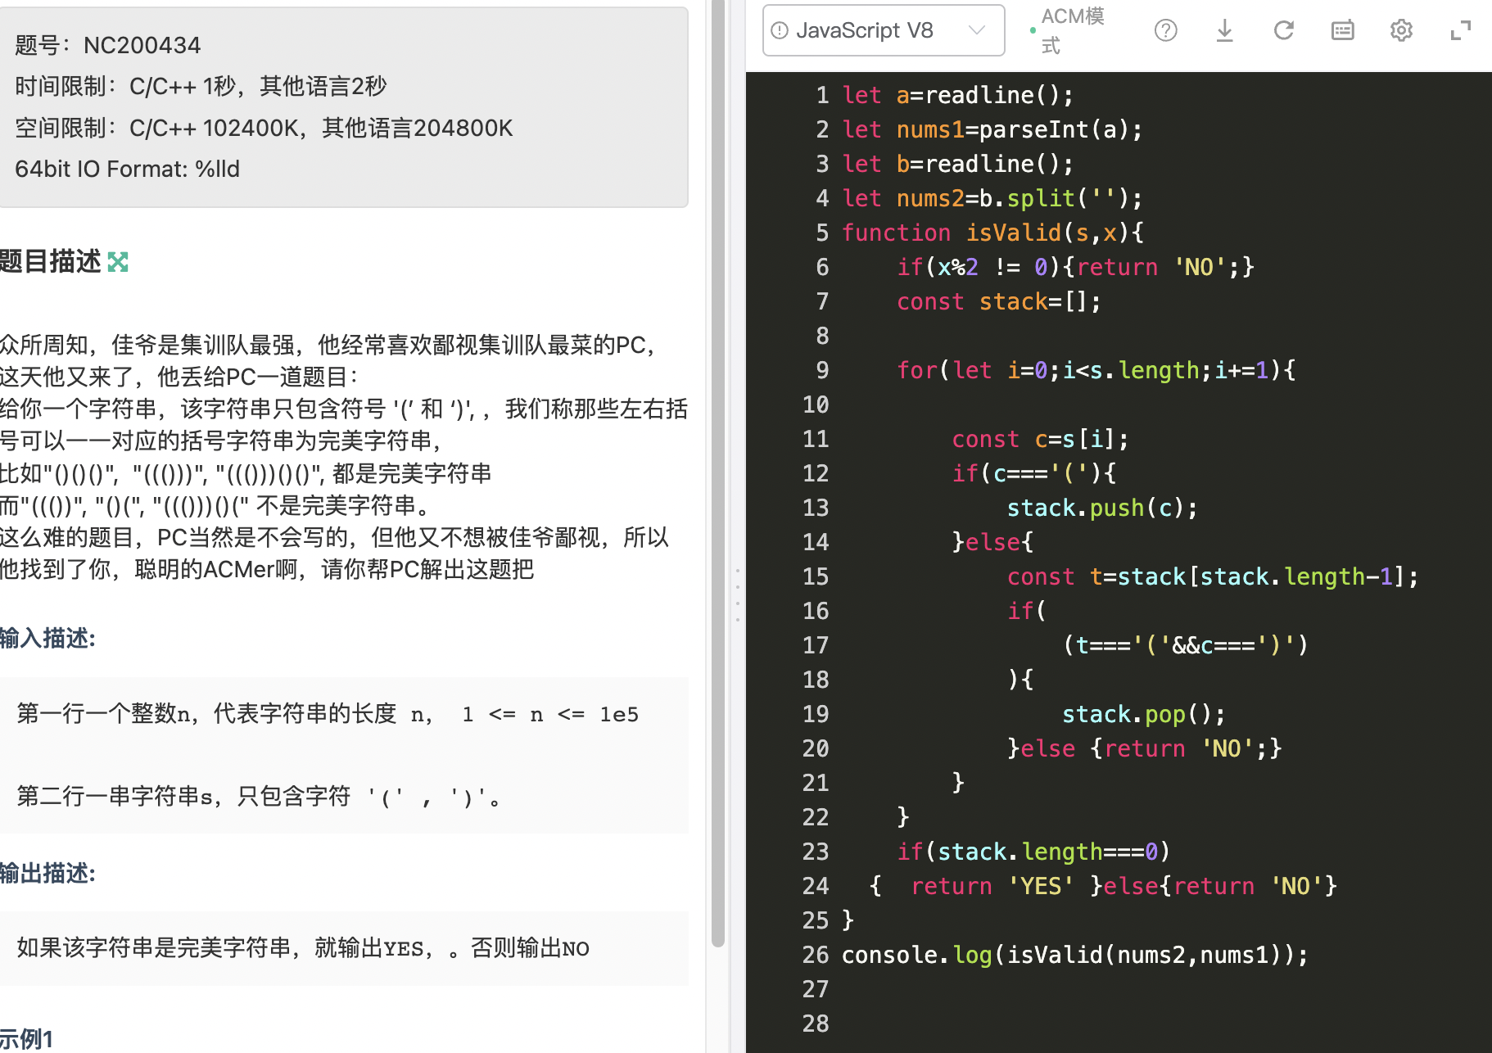Click code line 26 console.log statement
Screen dimensions: 1492x1053
coord(1074,955)
